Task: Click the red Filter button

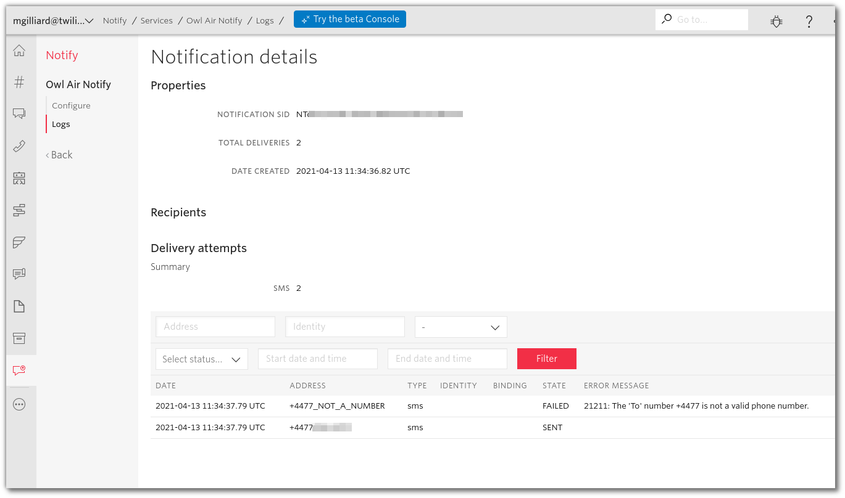Action: click(x=547, y=359)
